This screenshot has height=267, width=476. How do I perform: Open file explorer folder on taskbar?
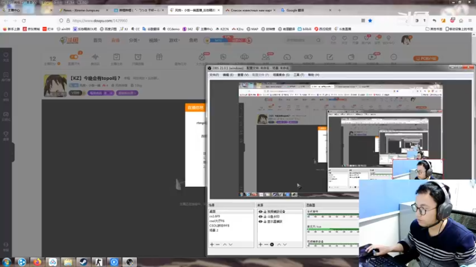(68, 262)
